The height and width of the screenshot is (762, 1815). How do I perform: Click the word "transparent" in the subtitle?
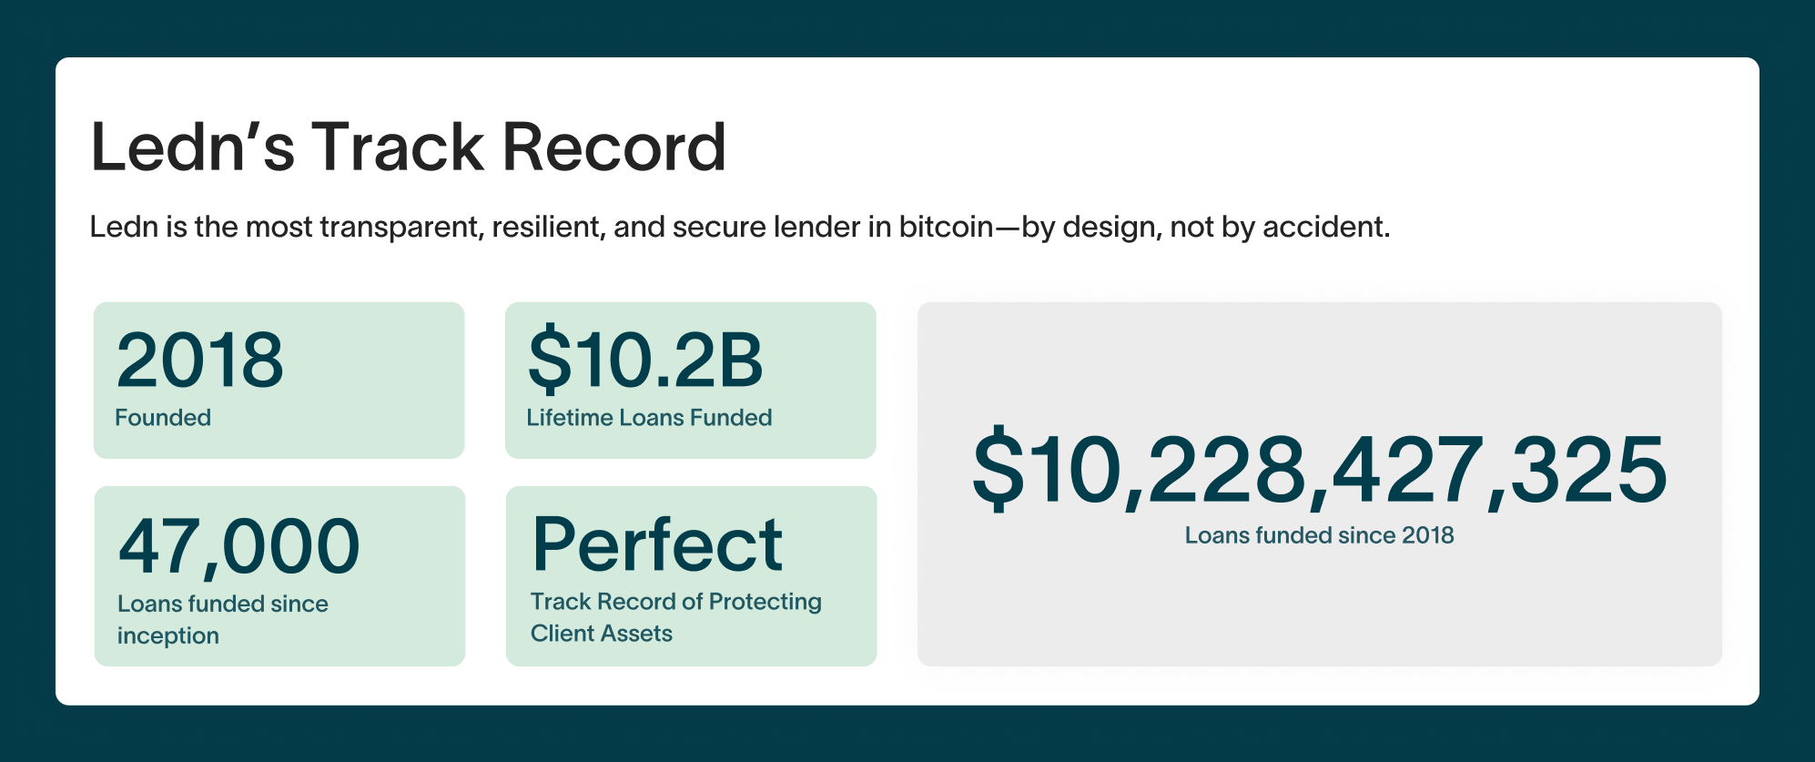(x=401, y=227)
